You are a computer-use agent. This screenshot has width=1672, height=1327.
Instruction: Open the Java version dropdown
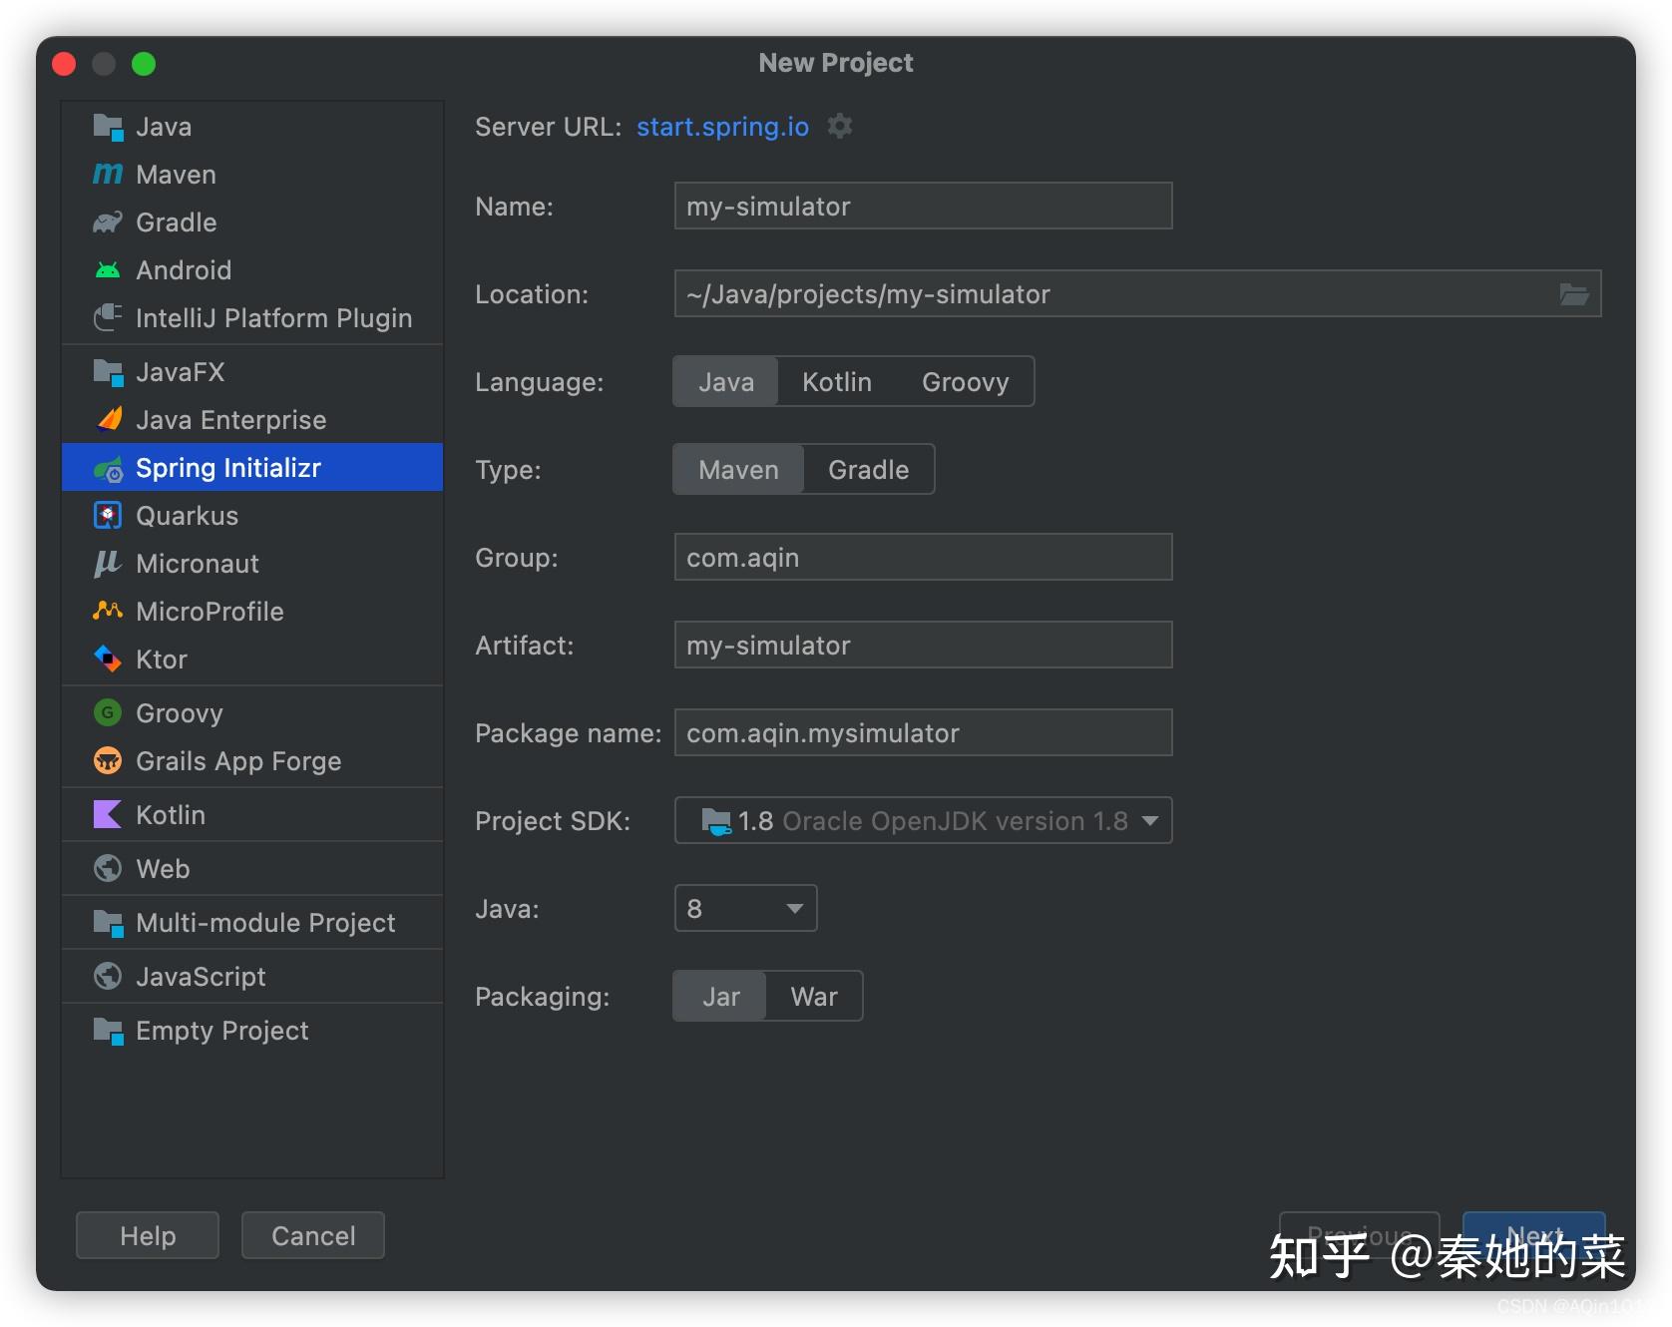point(746,909)
